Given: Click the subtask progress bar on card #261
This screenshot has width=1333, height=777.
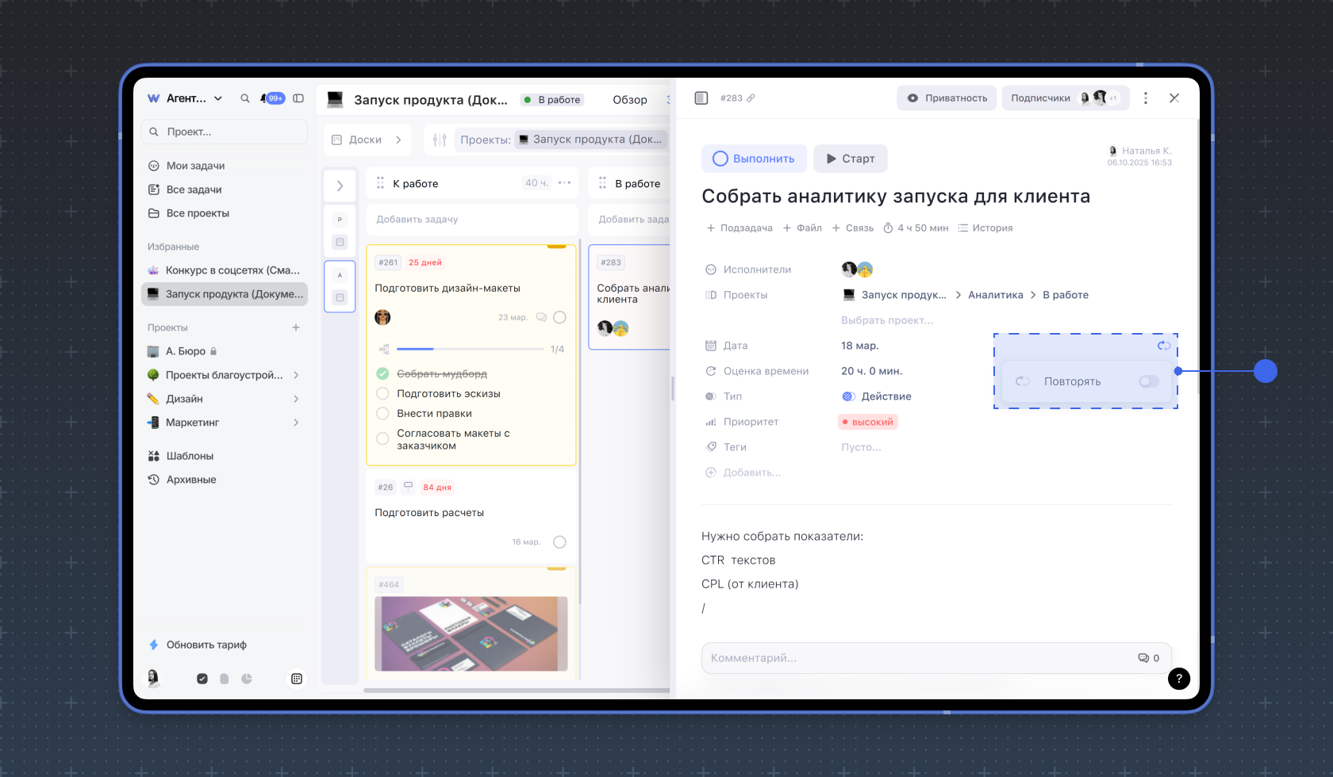Looking at the screenshot, I should pyautogui.click(x=470, y=349).
